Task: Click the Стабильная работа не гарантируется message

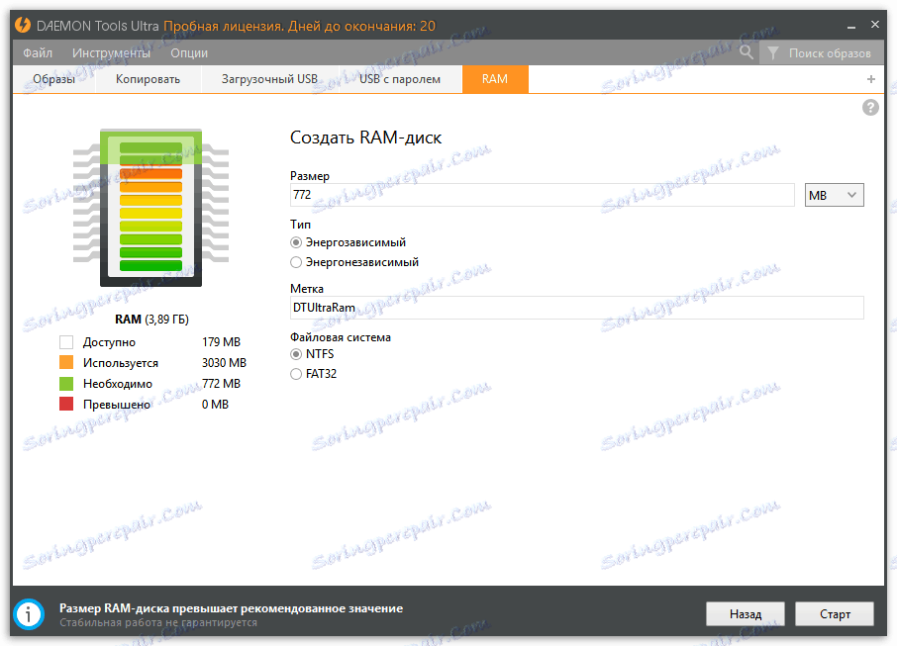Action: (x=158, y=622)
